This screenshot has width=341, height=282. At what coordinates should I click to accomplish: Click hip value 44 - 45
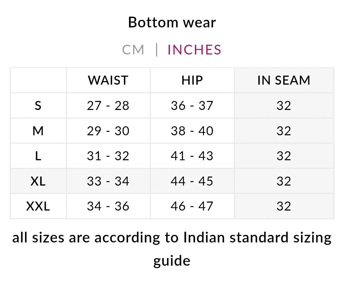[x=192, y=181]
